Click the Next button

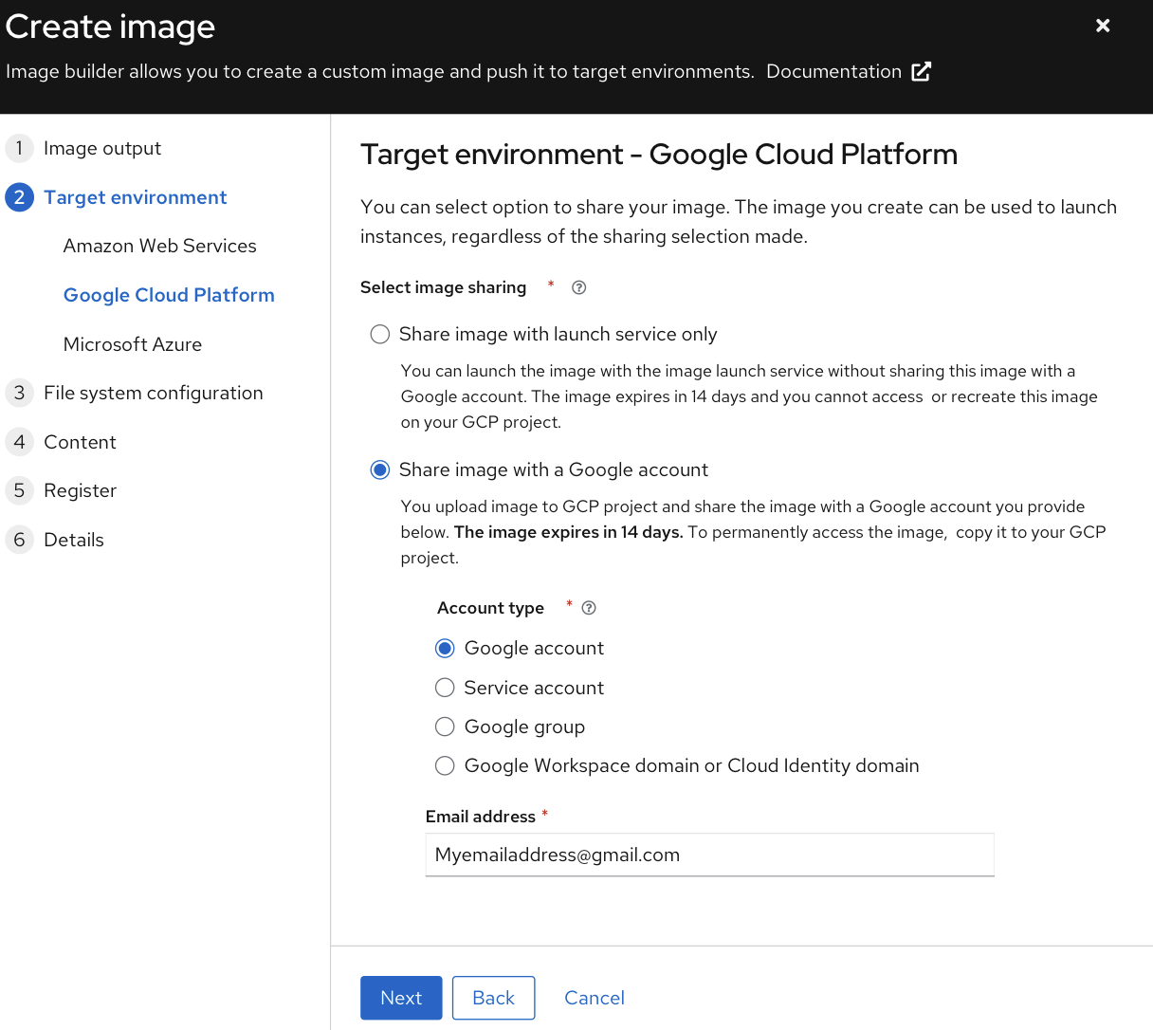(x=401, y=998)
